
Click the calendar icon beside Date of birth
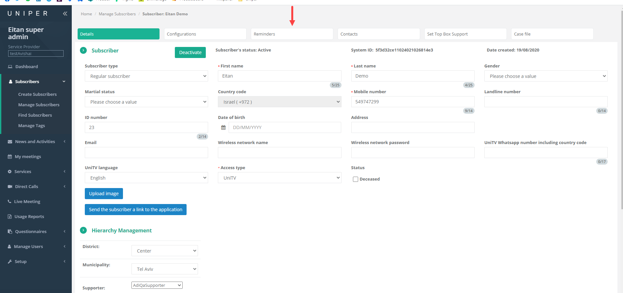[x=223, y=127]
